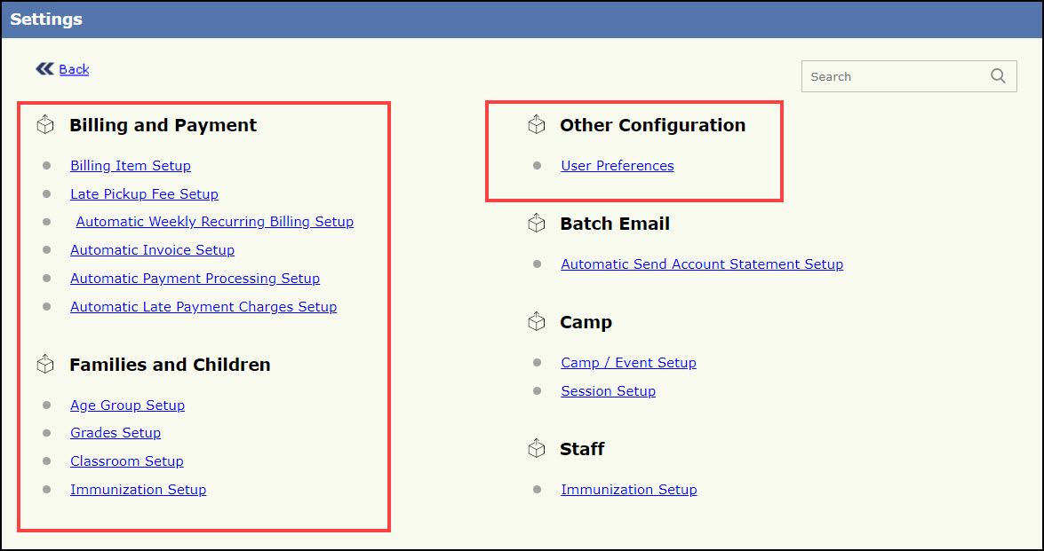Go back using the Back link
The image size is (1044, 551).
(74, 69)
